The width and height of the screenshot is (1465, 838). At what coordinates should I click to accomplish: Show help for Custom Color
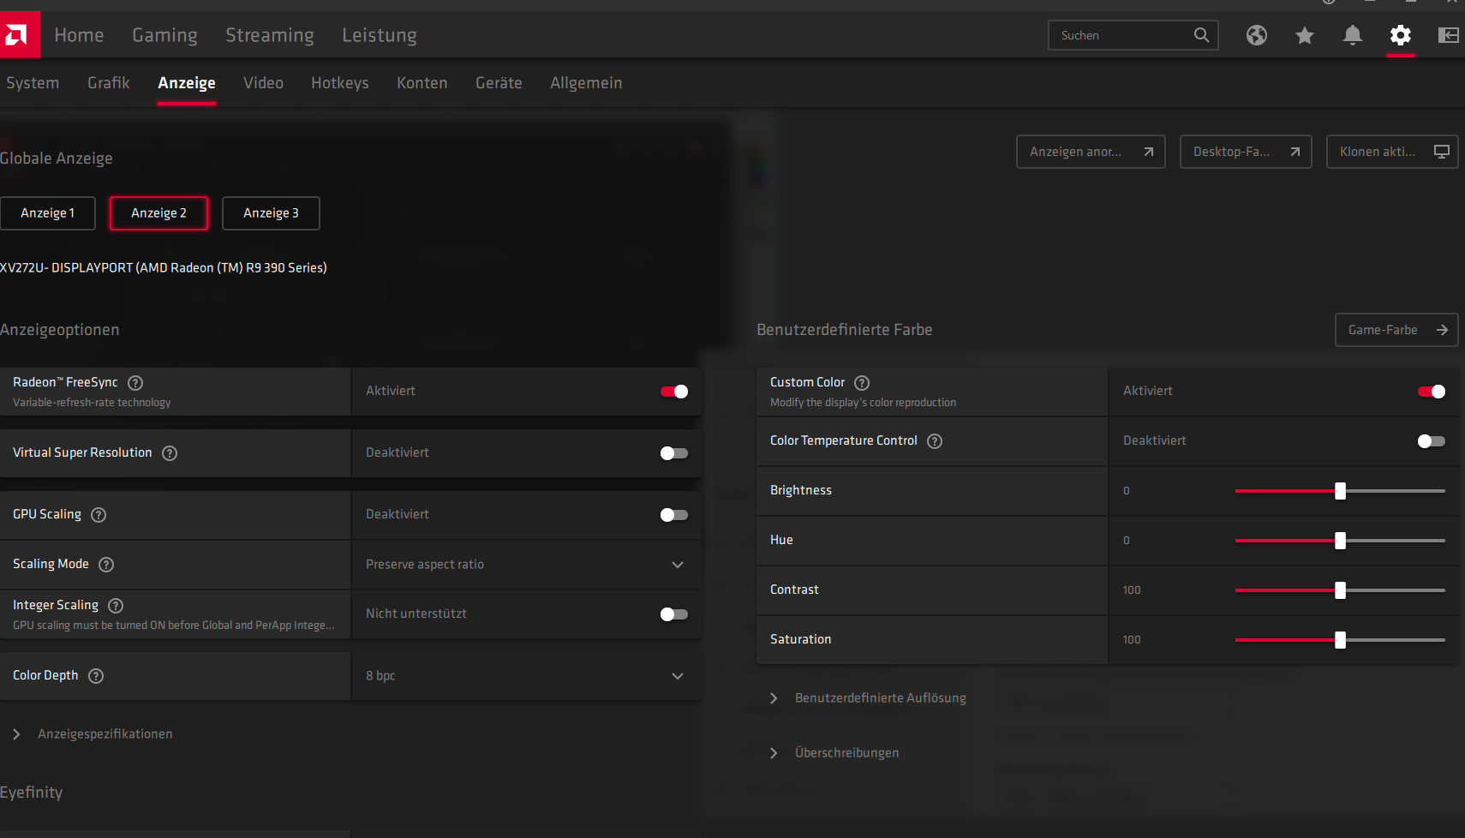tap(862, 383)
